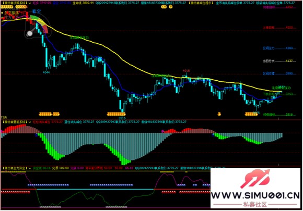Click the blue dot row in the fund-flow panel
This screenshot has height=211, width=303.
(48, 185)
